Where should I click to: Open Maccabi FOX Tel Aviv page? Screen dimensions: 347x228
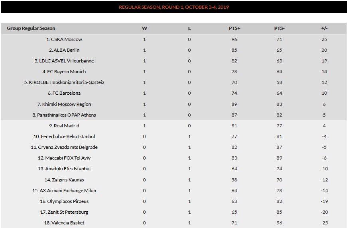click(x=64, y=158)
